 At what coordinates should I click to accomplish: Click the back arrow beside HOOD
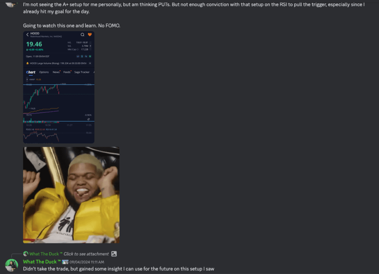tap(27, 34)
